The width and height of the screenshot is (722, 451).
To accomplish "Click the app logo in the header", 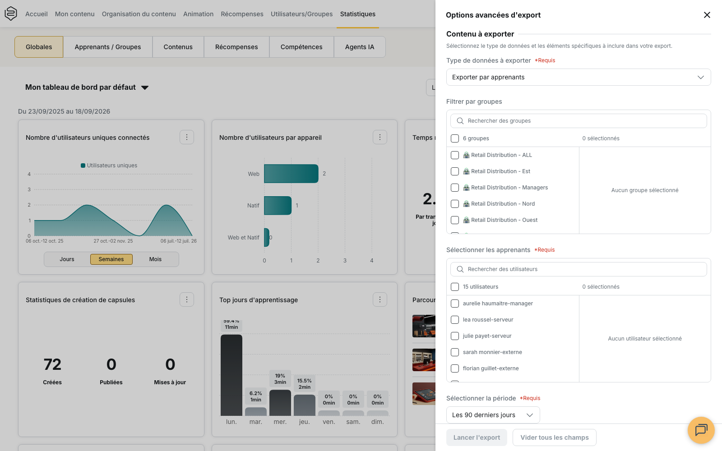I will [11, 14].
